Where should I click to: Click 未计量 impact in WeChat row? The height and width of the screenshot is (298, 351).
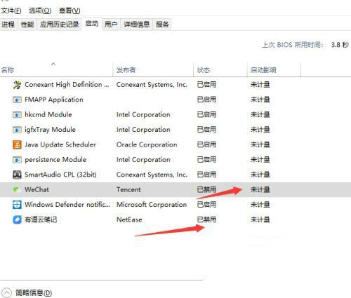click(260, 189)
